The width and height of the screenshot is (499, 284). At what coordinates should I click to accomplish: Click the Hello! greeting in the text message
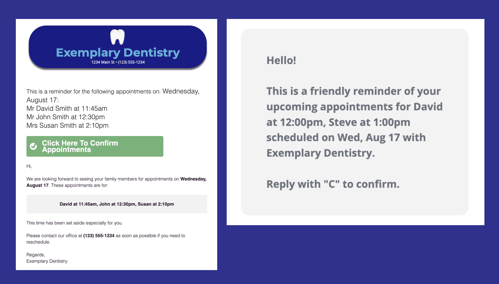pyautogui.click(x=281, y=60)
